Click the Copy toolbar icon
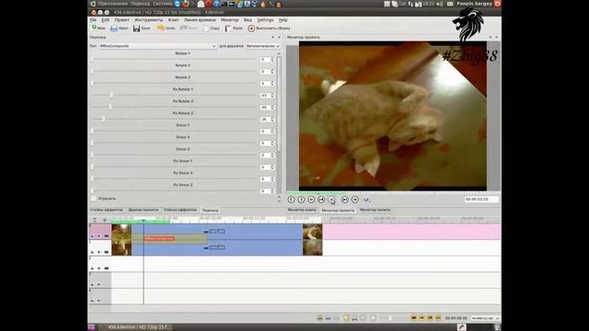Image resolution: width=589 pixels, height=331 pixels. (x=206, y=29)
